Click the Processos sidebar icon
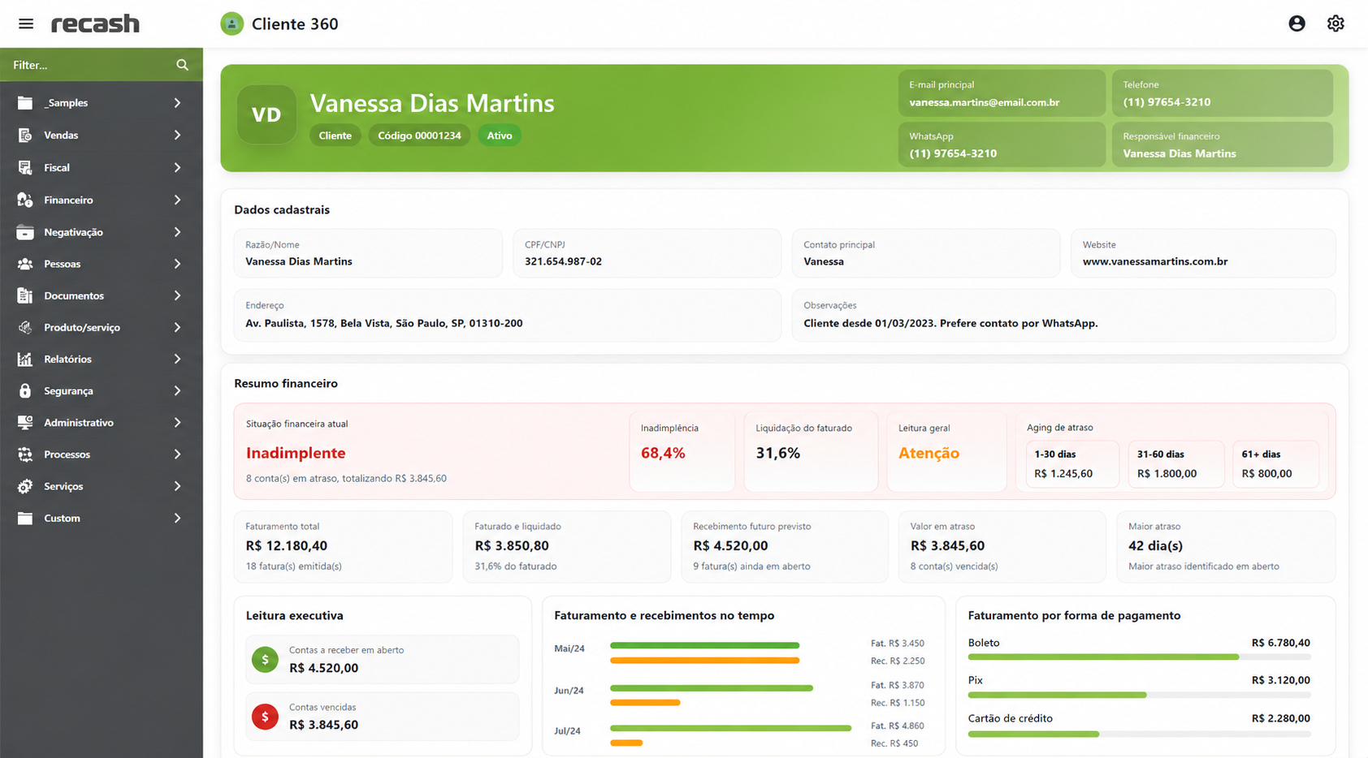 click(25, 454)
